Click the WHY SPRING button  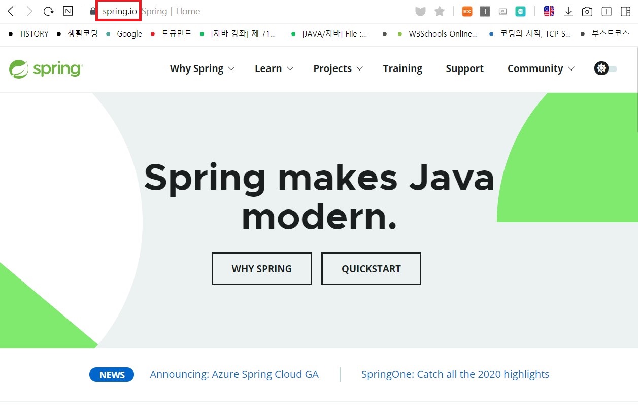tap(262, 268)
